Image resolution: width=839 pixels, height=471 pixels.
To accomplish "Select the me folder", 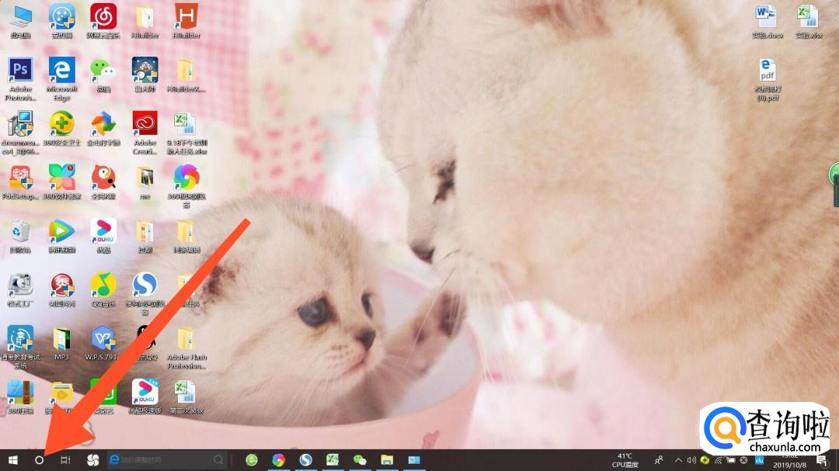I will (144, 182).
